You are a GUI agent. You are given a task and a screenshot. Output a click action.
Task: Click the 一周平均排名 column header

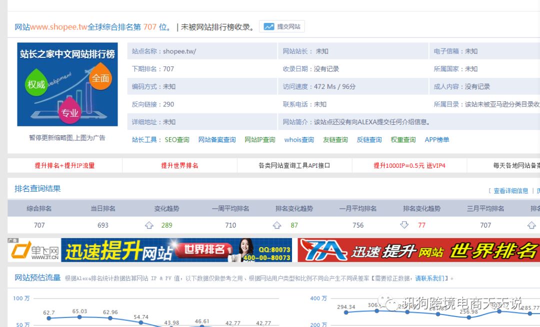[x=230, y=208]
